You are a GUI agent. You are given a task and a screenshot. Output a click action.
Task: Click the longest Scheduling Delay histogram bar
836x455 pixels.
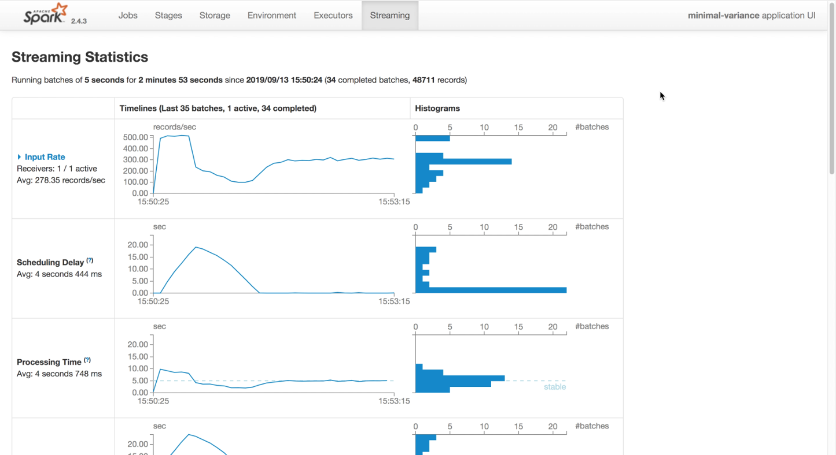(491, 290)
